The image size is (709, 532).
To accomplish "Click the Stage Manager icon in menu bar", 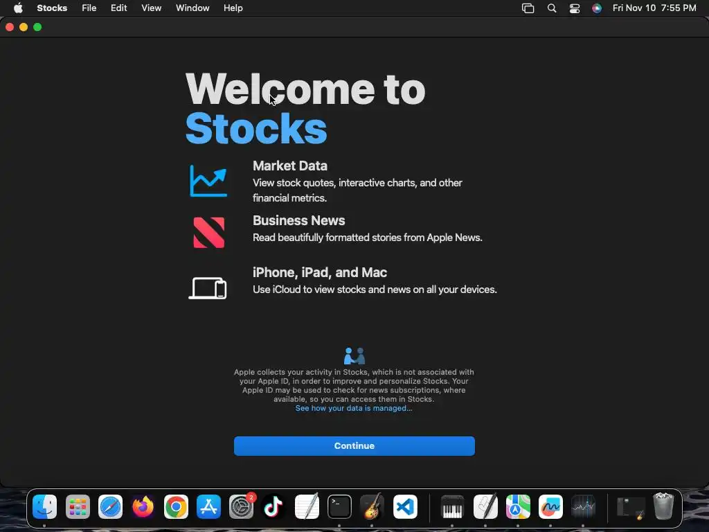I will click(528, 8).
